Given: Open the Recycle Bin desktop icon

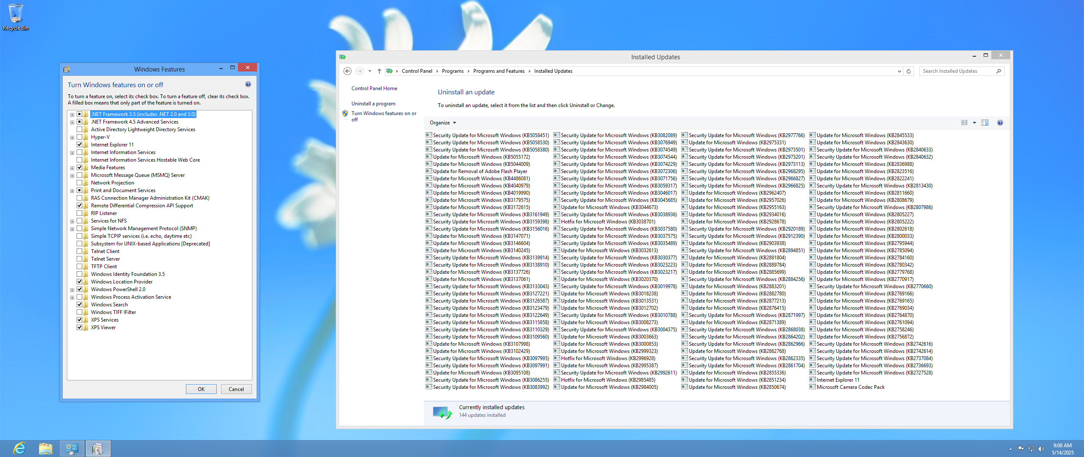Looking at the screenshot, I should [16, 17].
